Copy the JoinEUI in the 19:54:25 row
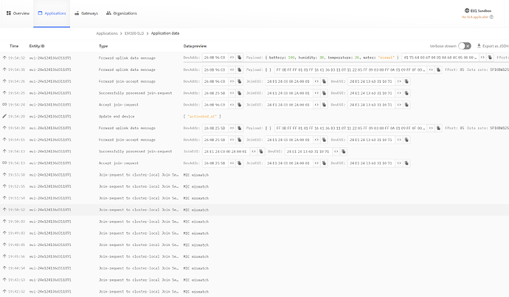This screenshot has width=509, height=297. [324, 93]
